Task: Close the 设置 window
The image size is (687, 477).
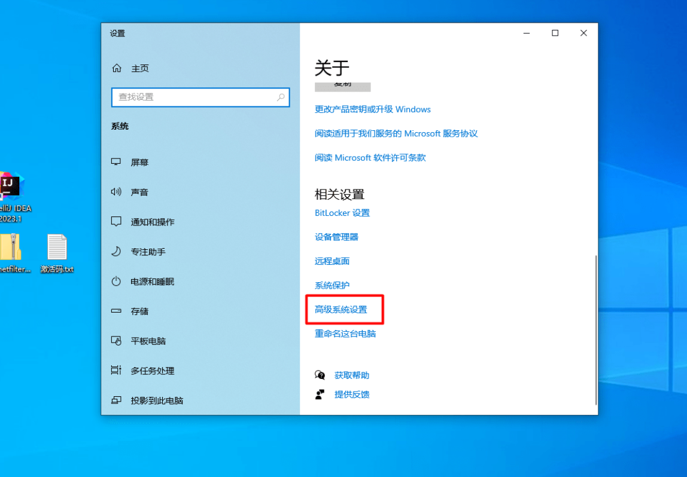Action: [x=583, y=33]
